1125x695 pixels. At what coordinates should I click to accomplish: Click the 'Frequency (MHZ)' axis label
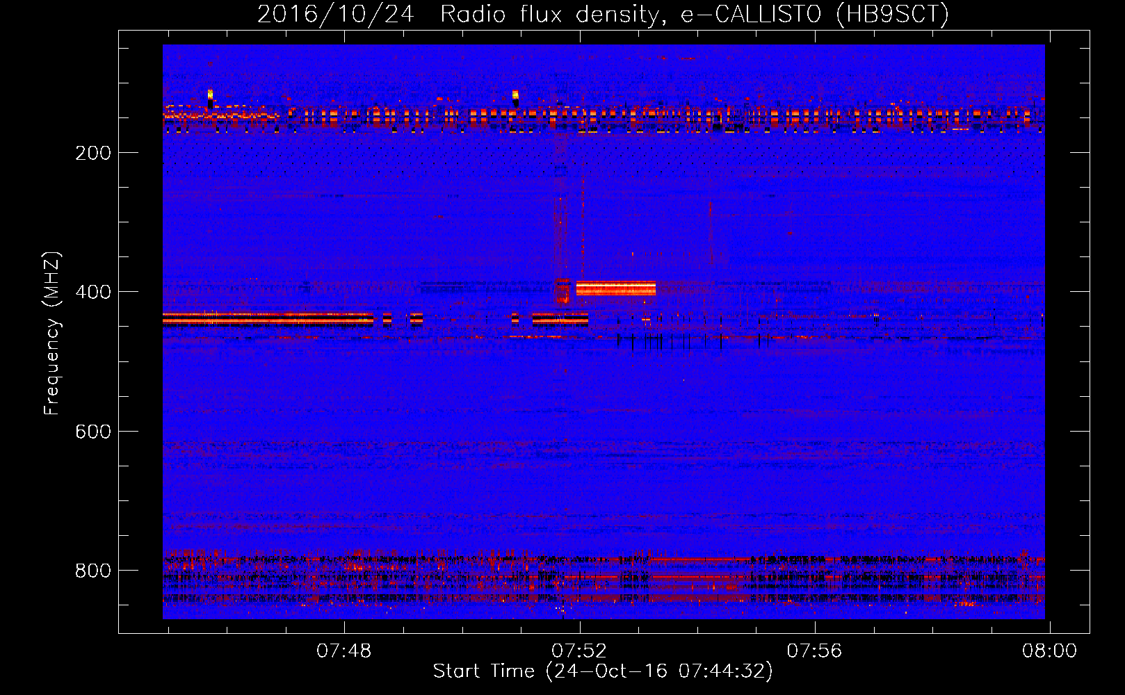point(52,334)
